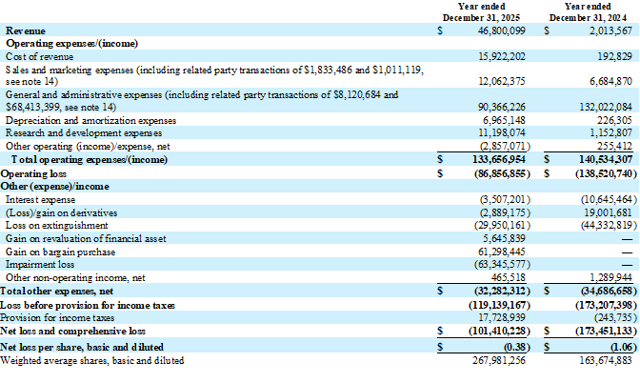Click Depreciation and amortization expenses label

(92, 122)
